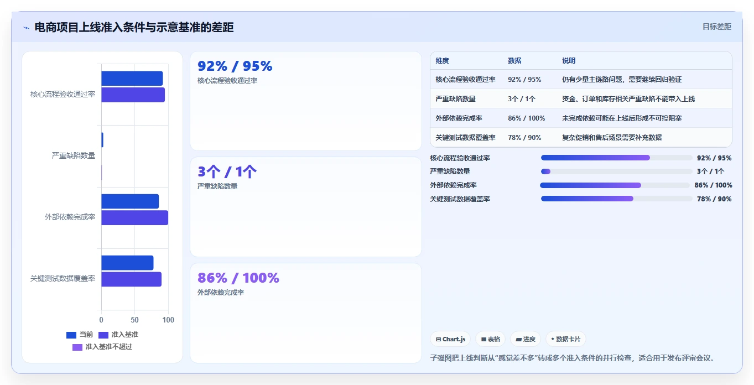
Task: Click the 数据 table column header
Action: (514, 61)
